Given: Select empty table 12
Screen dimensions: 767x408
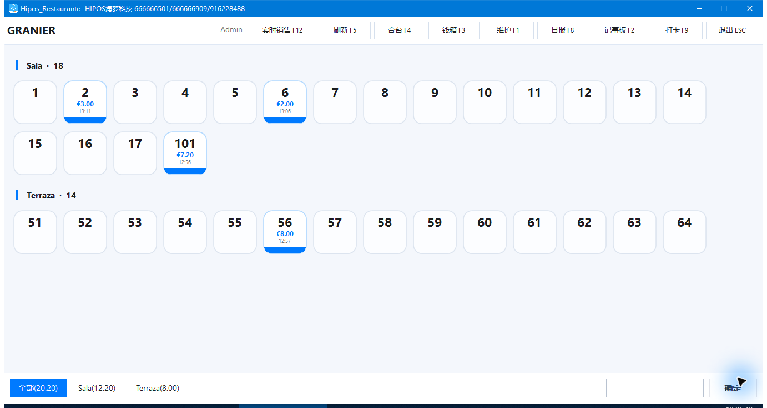Looking at the screenshot, I should point(585,102).
